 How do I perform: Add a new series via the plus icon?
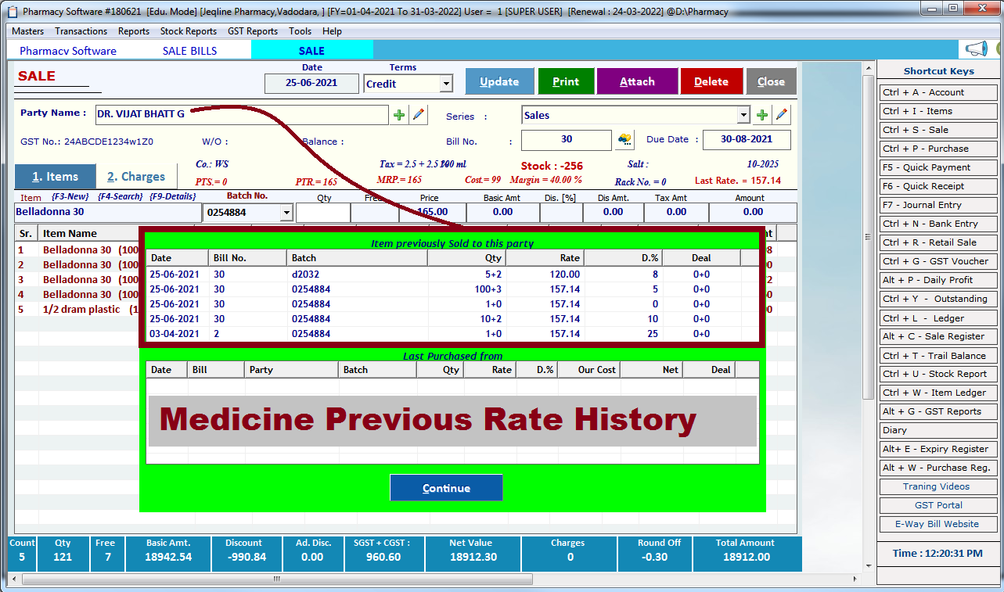tap(762, 114)
